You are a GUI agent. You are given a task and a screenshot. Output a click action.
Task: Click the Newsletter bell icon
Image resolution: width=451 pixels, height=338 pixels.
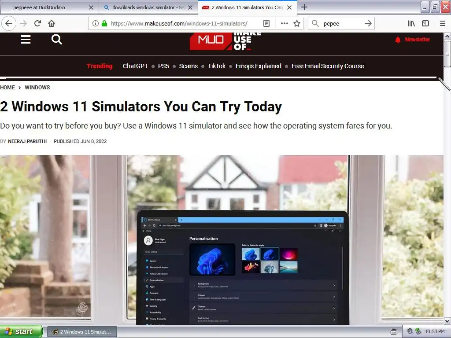click(398, 40)
